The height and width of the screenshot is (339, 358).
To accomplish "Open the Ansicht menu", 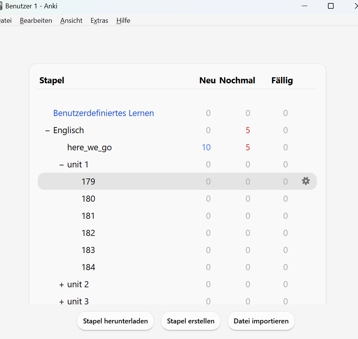I will click(71, 21).
